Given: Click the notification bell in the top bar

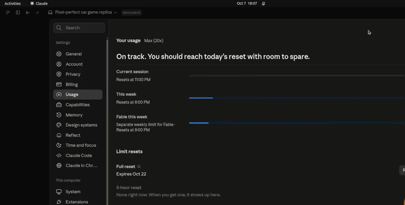Looking at the screenshot, I should tap(263, 4).
